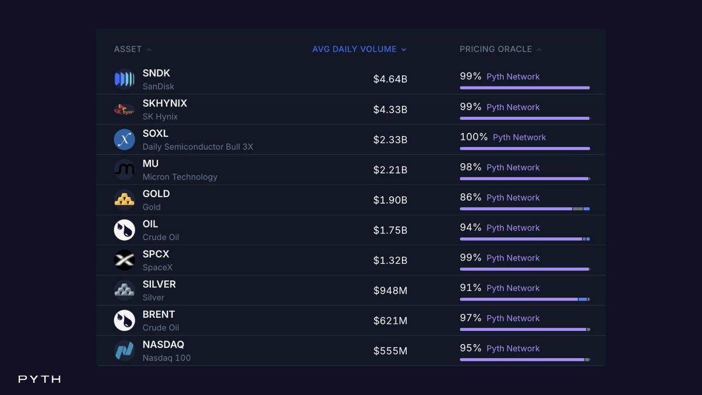
Task: Click the BRENT crude oil icon
Action: pos(124,320)
